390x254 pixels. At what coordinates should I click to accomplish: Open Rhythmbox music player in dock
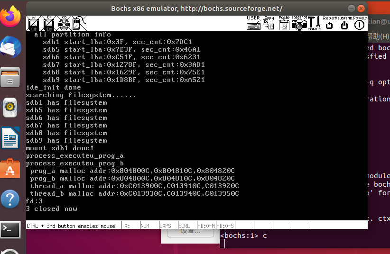coord(10,108)
